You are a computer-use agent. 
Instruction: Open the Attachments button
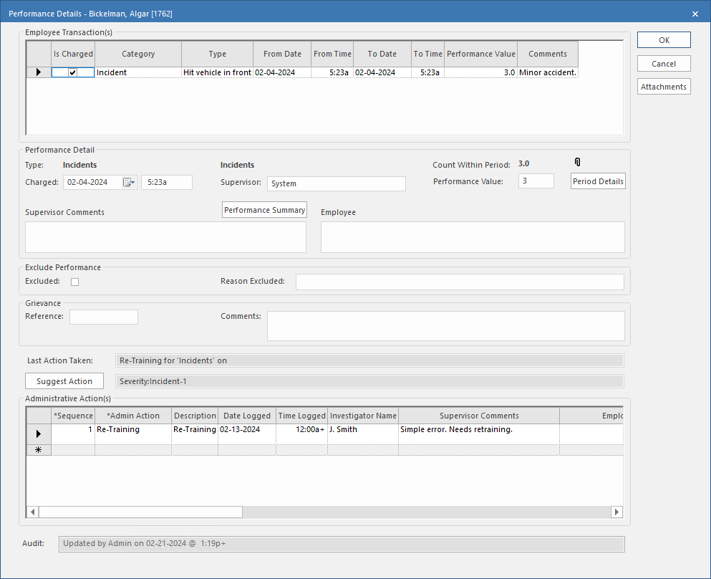click(664, 87)
